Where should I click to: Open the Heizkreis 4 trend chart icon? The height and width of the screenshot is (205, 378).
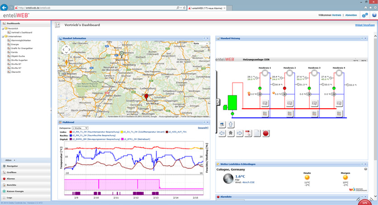pyautogui.click(x=339, y=113)
